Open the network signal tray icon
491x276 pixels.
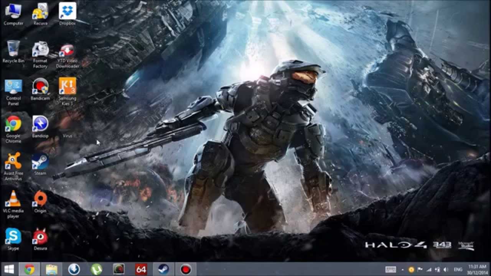[x=428, y=269]
